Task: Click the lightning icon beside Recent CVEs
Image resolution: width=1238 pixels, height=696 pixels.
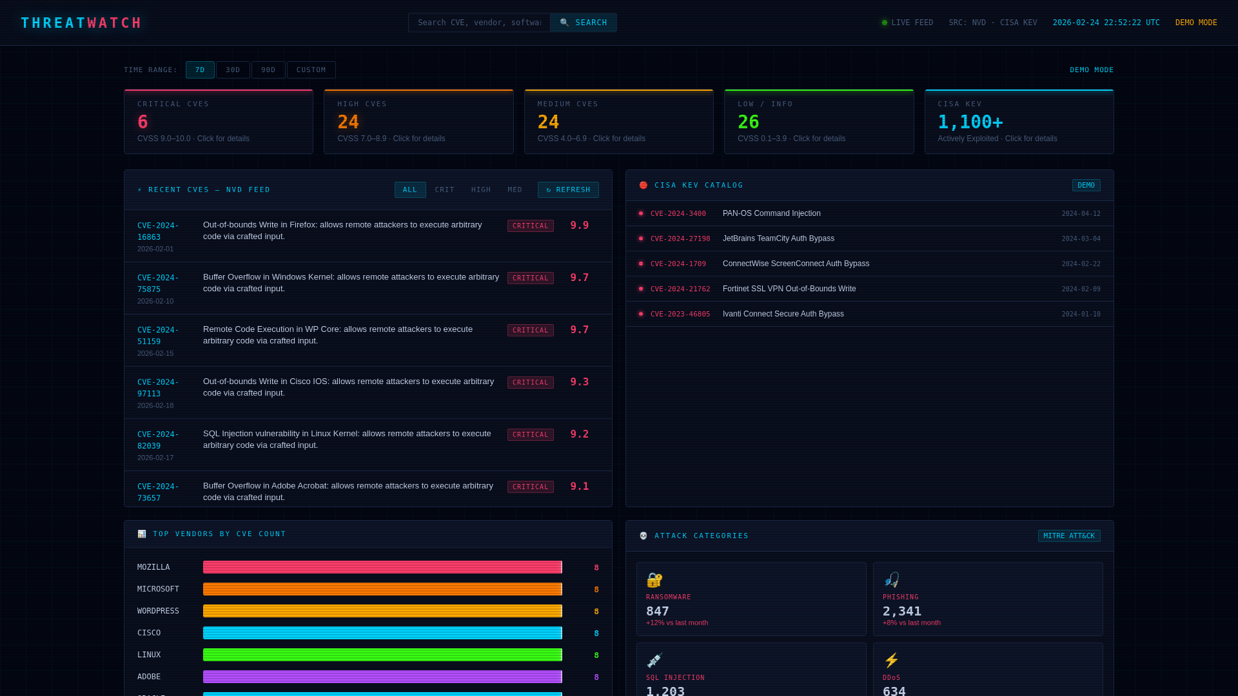Action: [x=140, y=190]
